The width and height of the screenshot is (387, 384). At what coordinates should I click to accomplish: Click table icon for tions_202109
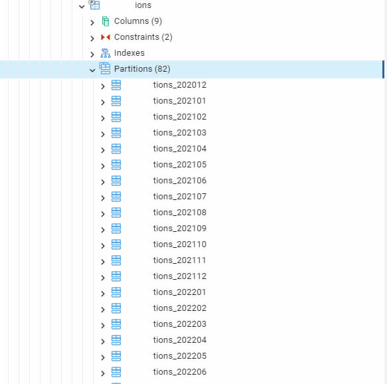click(x=116, y=229)
